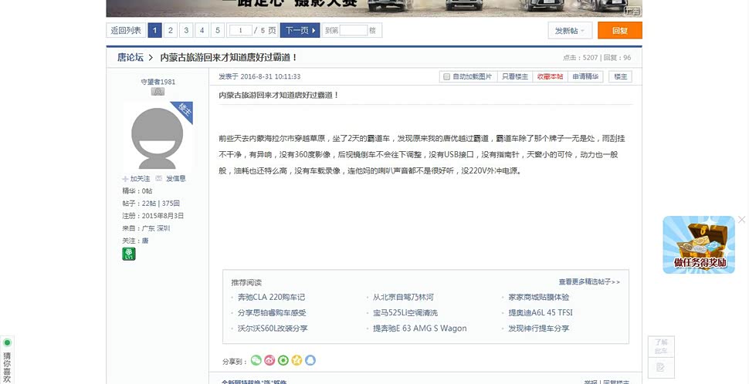Click the 375回 replies count link
This screenshot has width=749, height=384.
[x=171, y=204]
